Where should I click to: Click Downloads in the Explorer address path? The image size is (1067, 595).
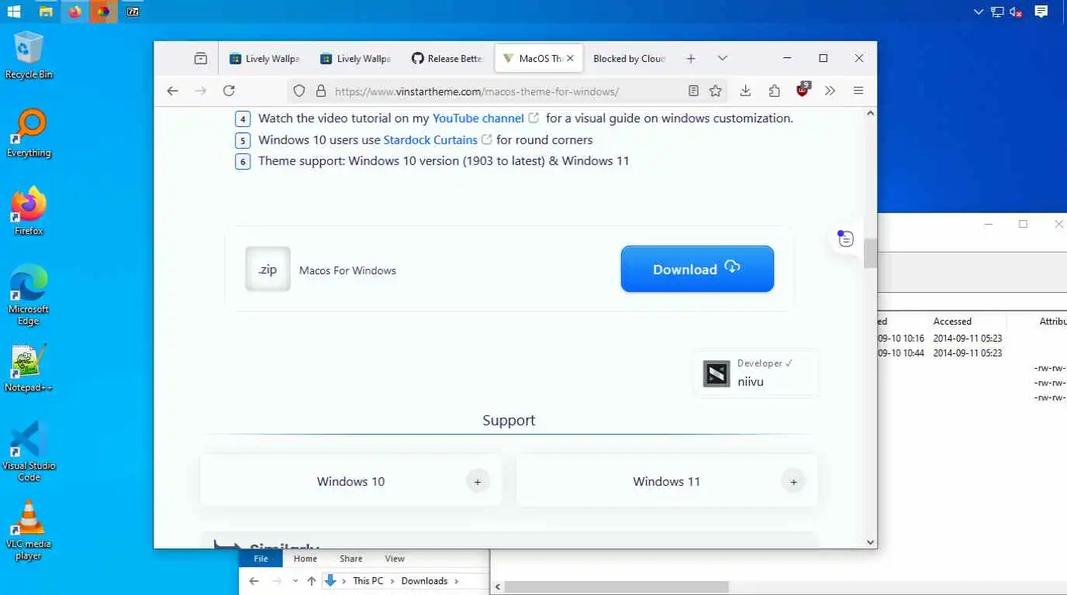424,581
